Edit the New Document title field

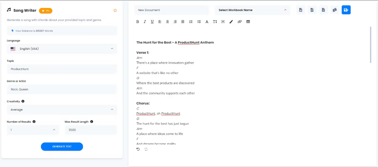(x=172, y=10)
